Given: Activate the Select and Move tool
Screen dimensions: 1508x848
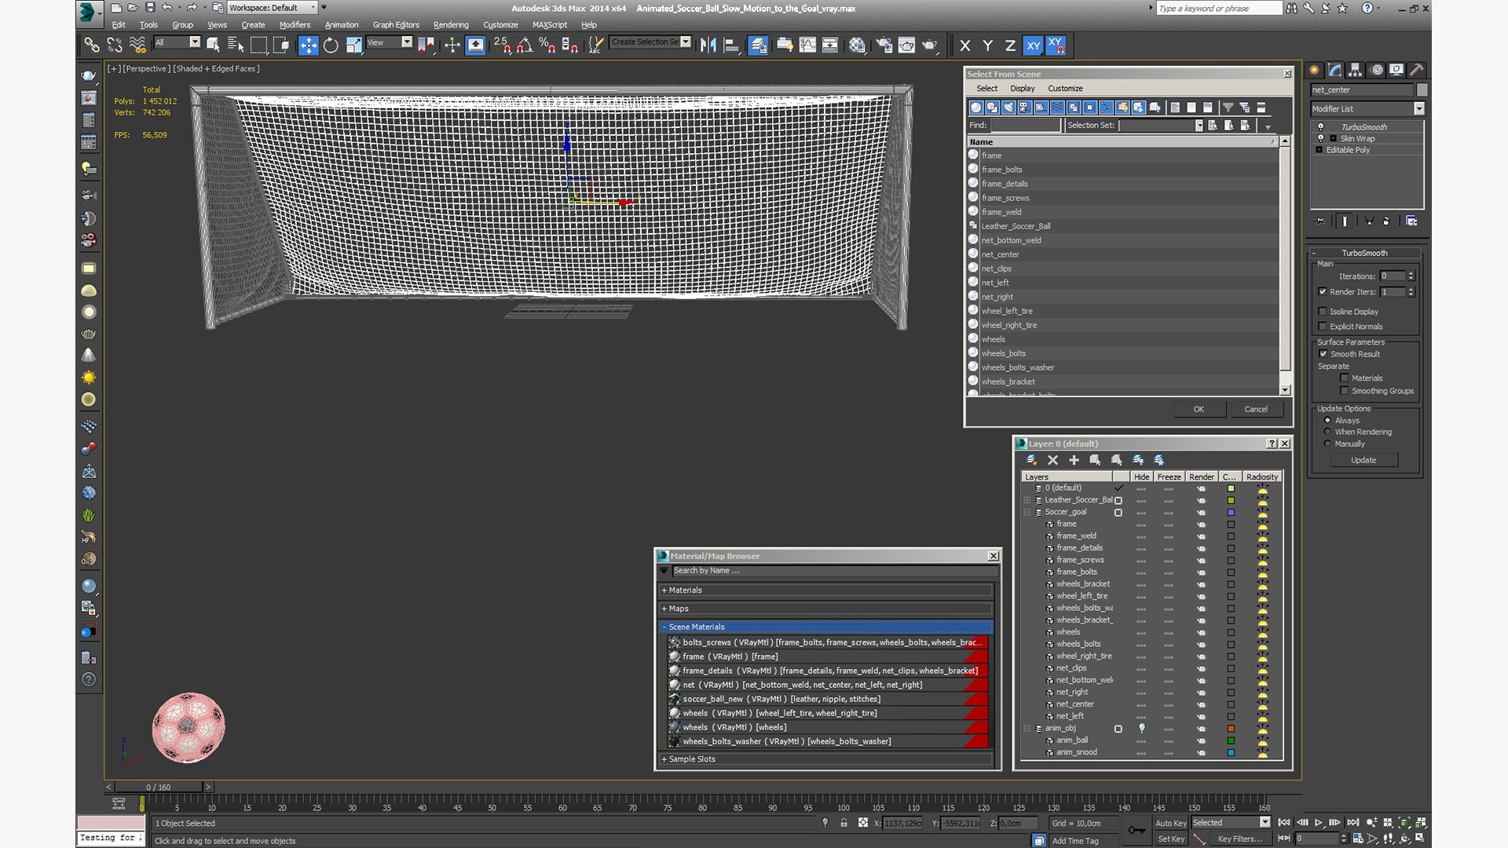Looking at the screenshot, I should pyautogui.click(x=308, y=46).
